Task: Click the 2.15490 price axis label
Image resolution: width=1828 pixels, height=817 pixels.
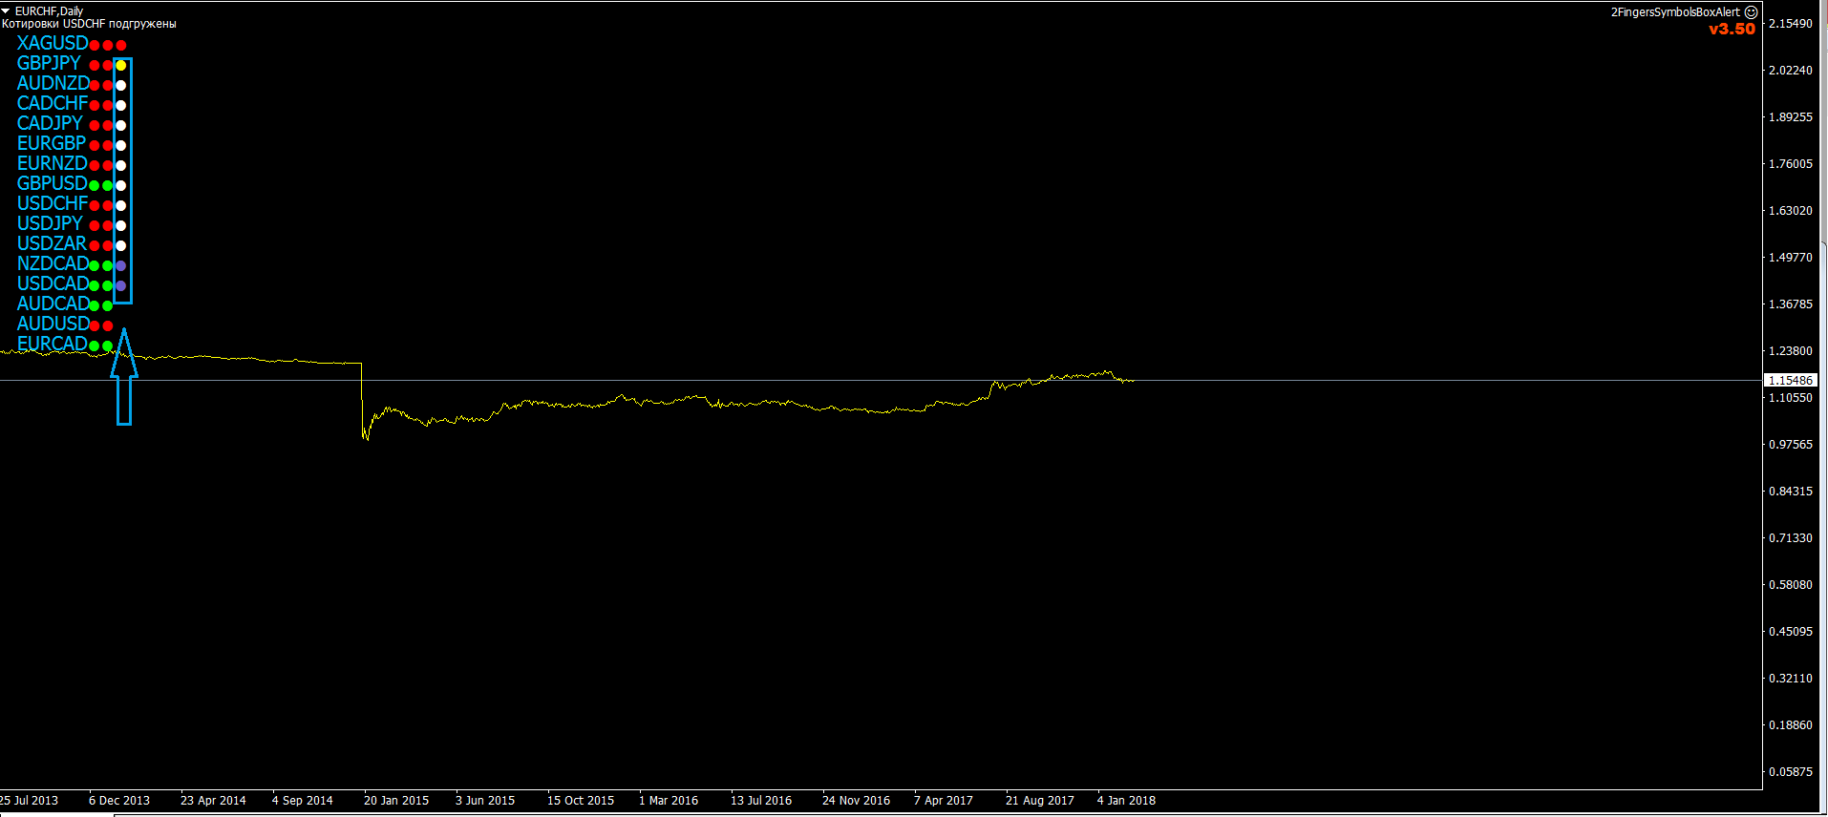Action: click(1791, 23)
